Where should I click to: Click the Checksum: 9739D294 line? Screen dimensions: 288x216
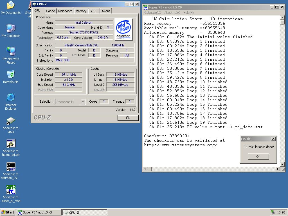click(x=166, y=136)
